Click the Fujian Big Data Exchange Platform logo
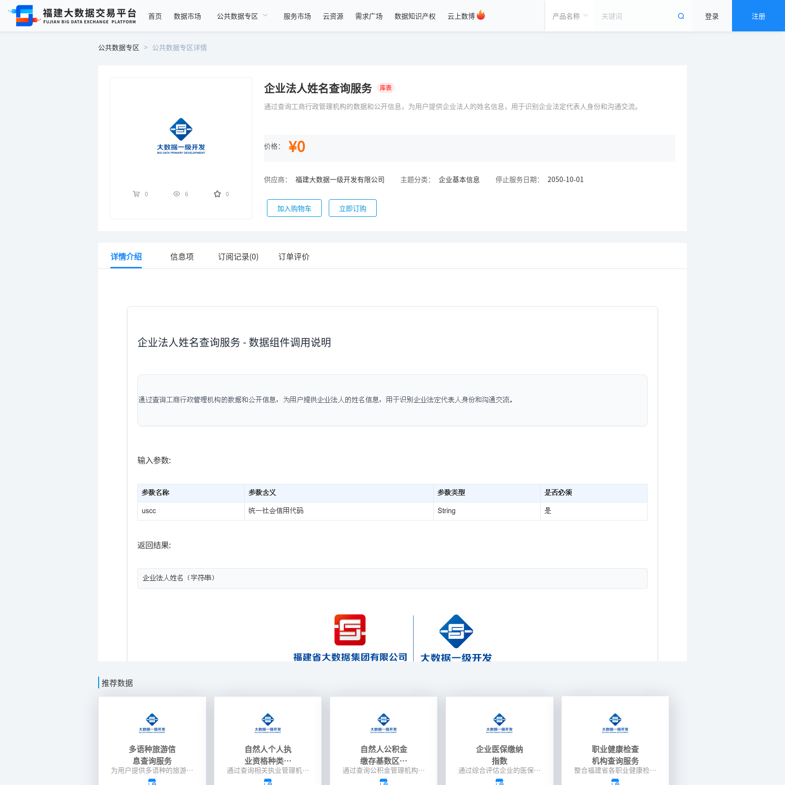The height and width of the screenshot is (785, 785). click(72, 16)
